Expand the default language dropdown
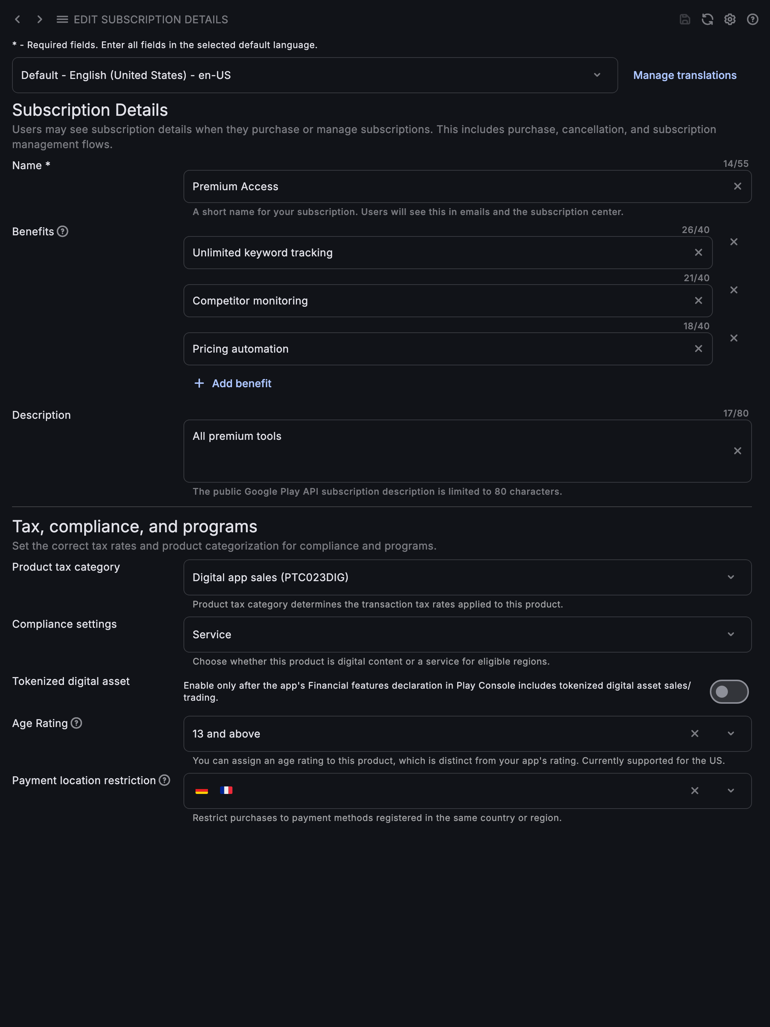 (315, 75)
